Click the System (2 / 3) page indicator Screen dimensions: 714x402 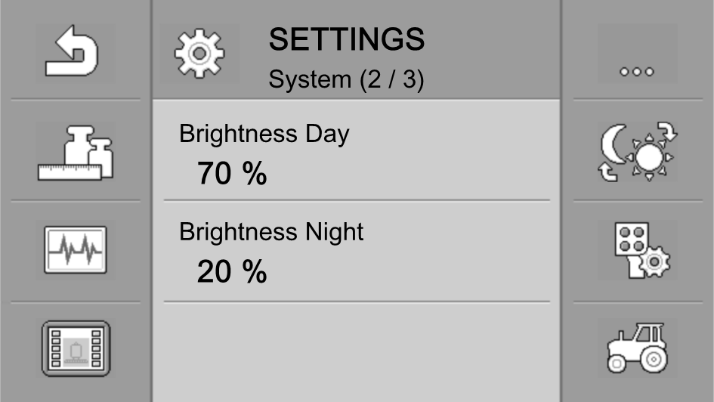tap(346, 80)
